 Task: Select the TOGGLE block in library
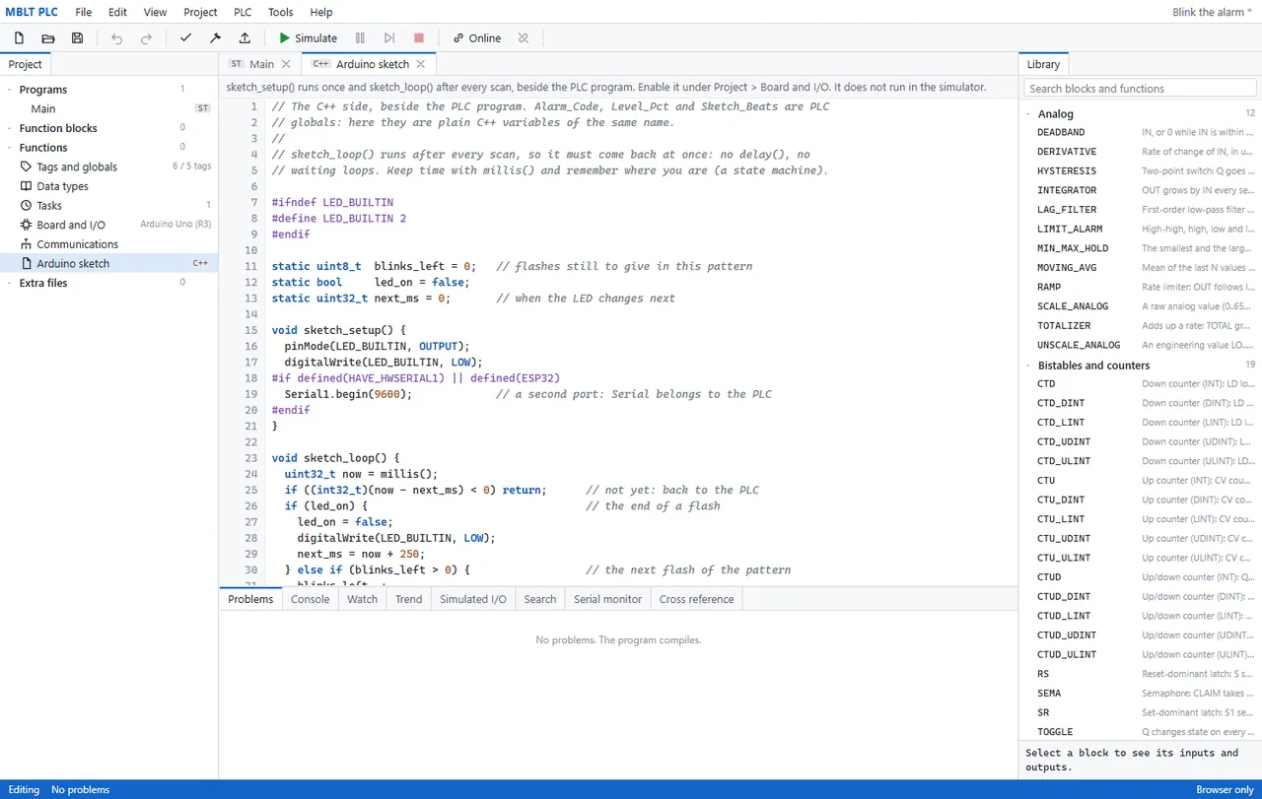pyautogui.click(x=1140, y=732)
